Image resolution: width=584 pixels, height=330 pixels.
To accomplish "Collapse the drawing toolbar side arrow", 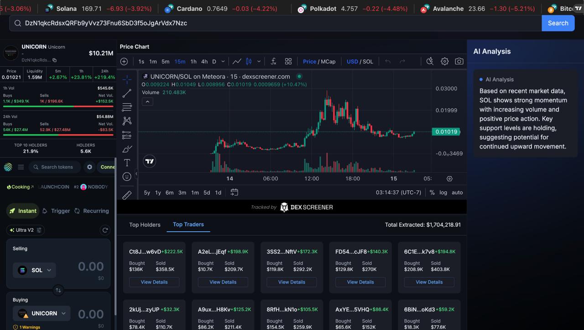I will tap(136, 174).
